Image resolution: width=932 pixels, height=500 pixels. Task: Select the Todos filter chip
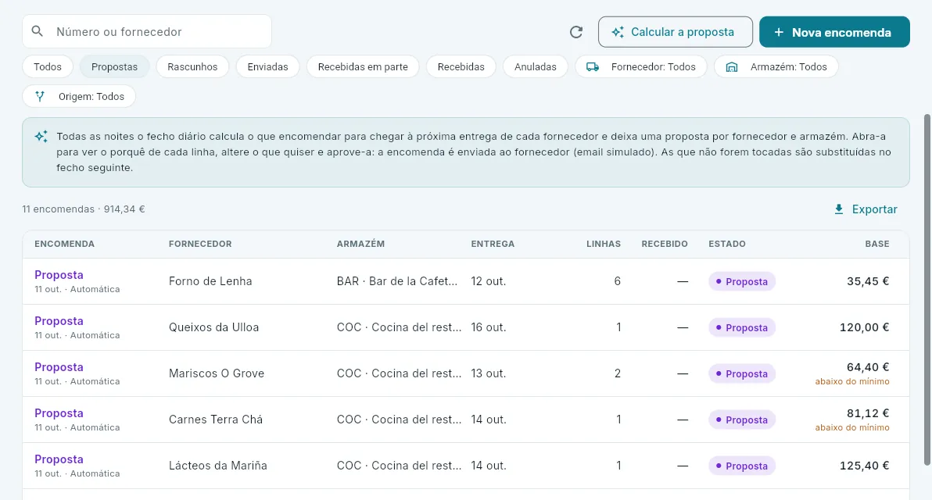point(48,66)
